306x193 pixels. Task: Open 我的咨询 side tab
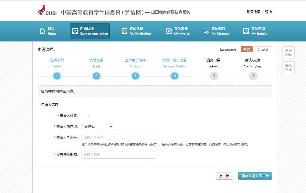click(x=288, y=68)
